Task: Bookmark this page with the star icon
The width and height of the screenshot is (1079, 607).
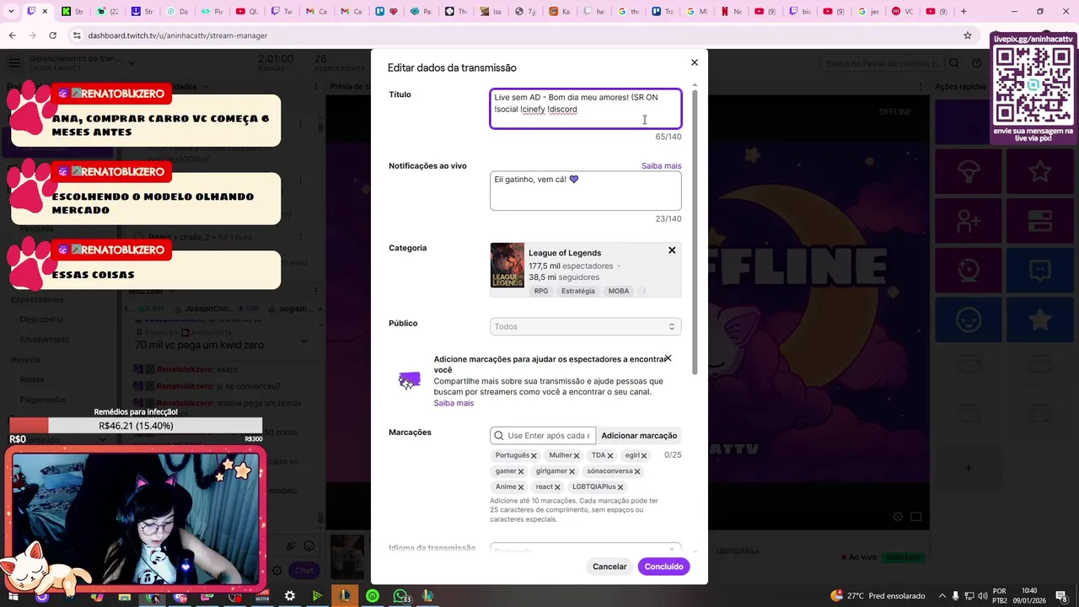Action: (968, 35)
